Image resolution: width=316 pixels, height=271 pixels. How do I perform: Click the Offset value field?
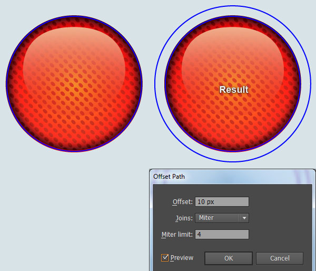tap(222, 202)
